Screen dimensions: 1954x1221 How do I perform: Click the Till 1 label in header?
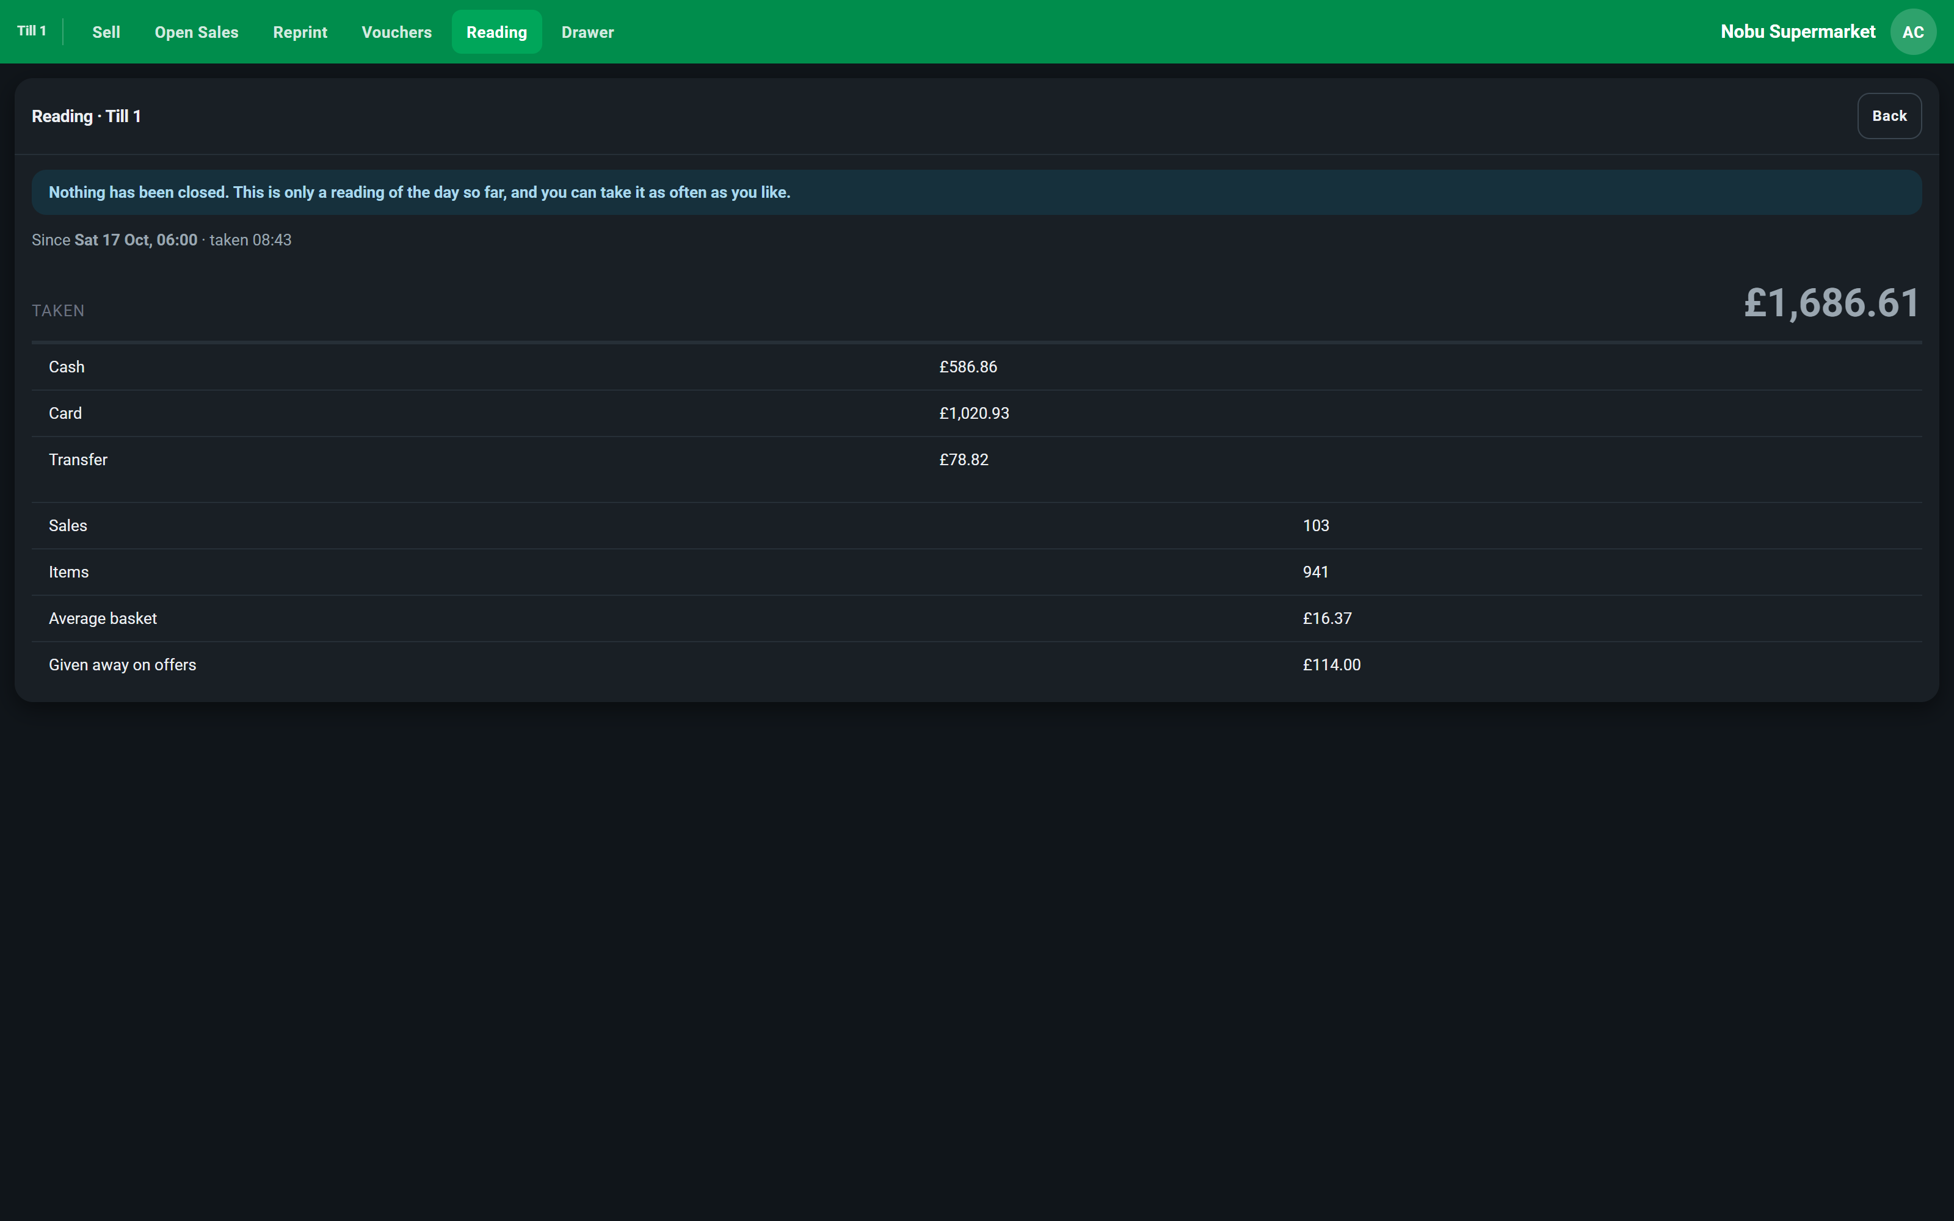point(32,31)
